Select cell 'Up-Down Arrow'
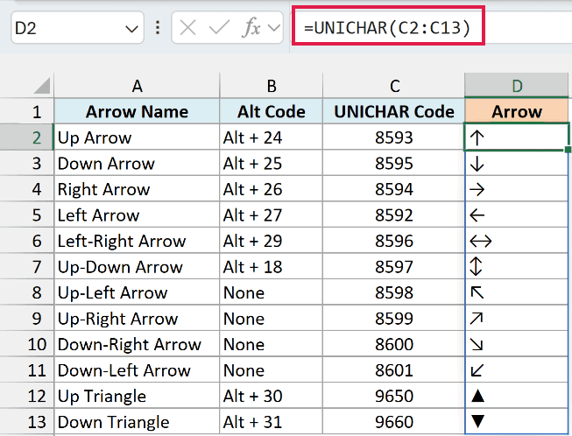Viewport: 572px width, 436px height. click(x=137, y=266)
